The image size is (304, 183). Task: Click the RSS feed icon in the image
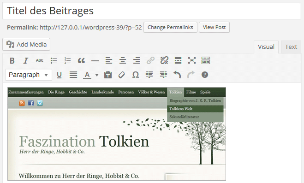click(22, 103)
